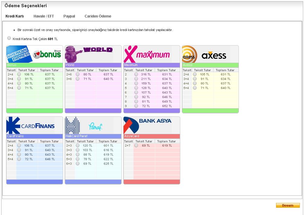The height and width of the screenshot is (215, 305).
Task: Click the round orange axess emblem
Action: (x=189, y=54)
